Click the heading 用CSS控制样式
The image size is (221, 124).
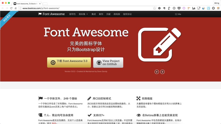102,99
